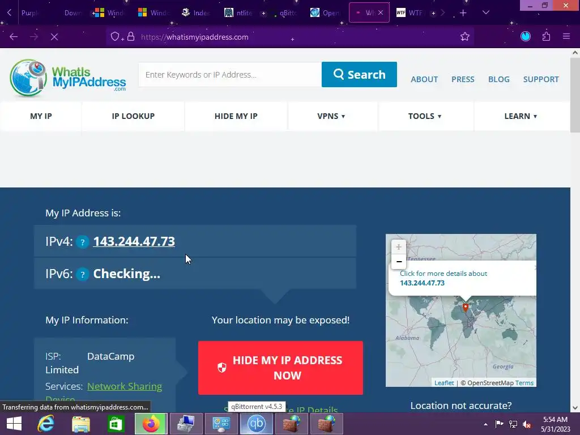The width and height of the screenshot is (580, 435).
Task: Select the HIDE MY IP menu item
Action: (236, 116)
